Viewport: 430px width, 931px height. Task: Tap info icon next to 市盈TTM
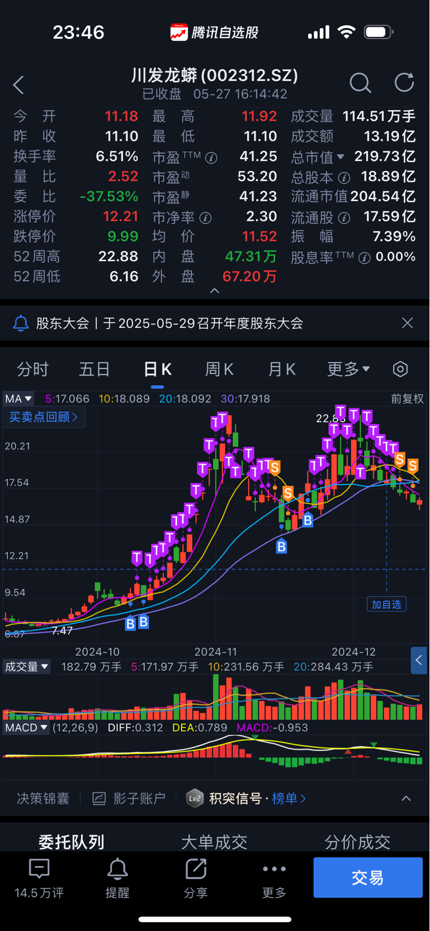tap(211, 158)
